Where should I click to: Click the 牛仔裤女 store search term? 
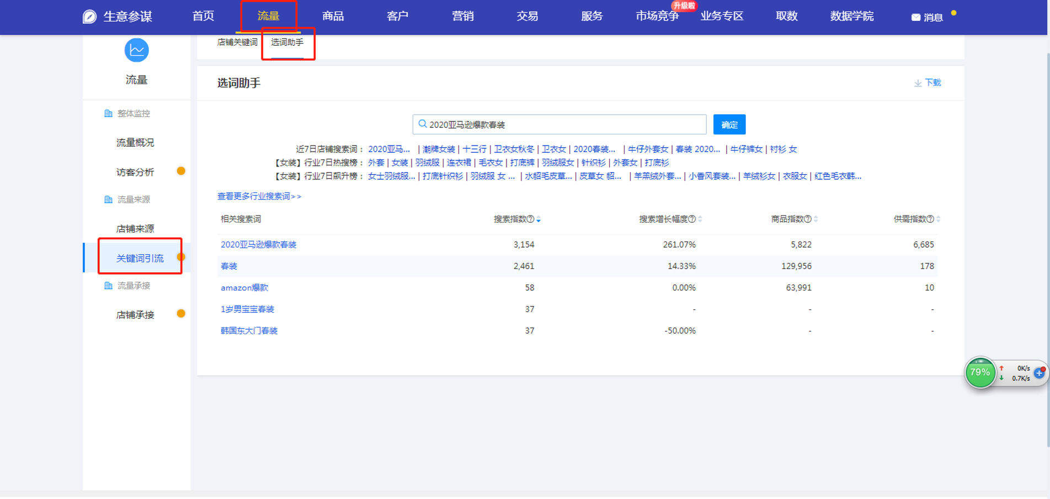(747, 149)
